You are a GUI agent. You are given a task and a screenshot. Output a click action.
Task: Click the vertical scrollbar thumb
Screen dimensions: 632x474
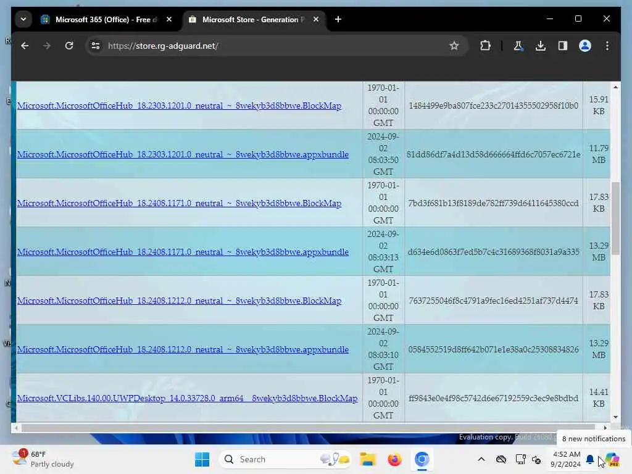pos(615,218)
